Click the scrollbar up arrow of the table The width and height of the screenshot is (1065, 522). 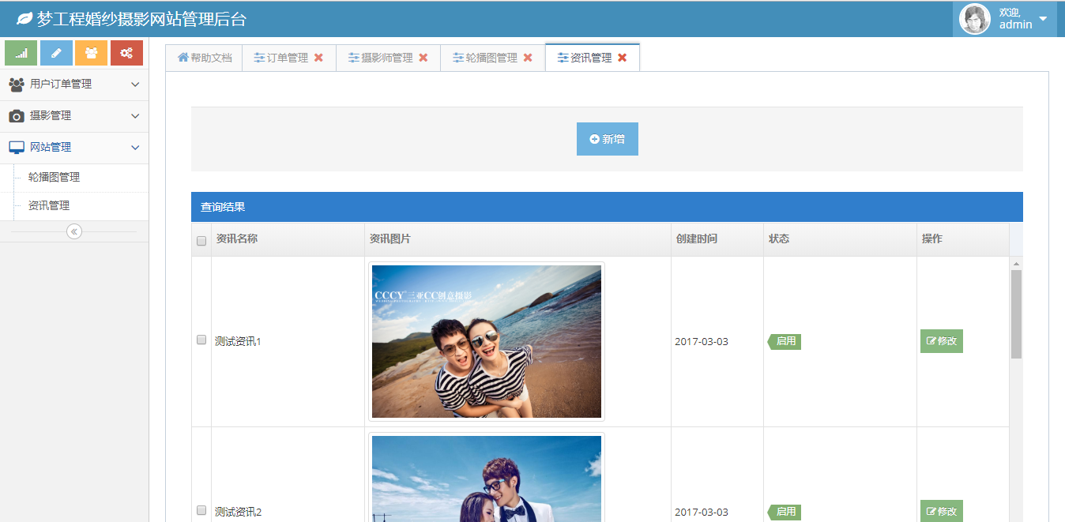coord(1017,264)
